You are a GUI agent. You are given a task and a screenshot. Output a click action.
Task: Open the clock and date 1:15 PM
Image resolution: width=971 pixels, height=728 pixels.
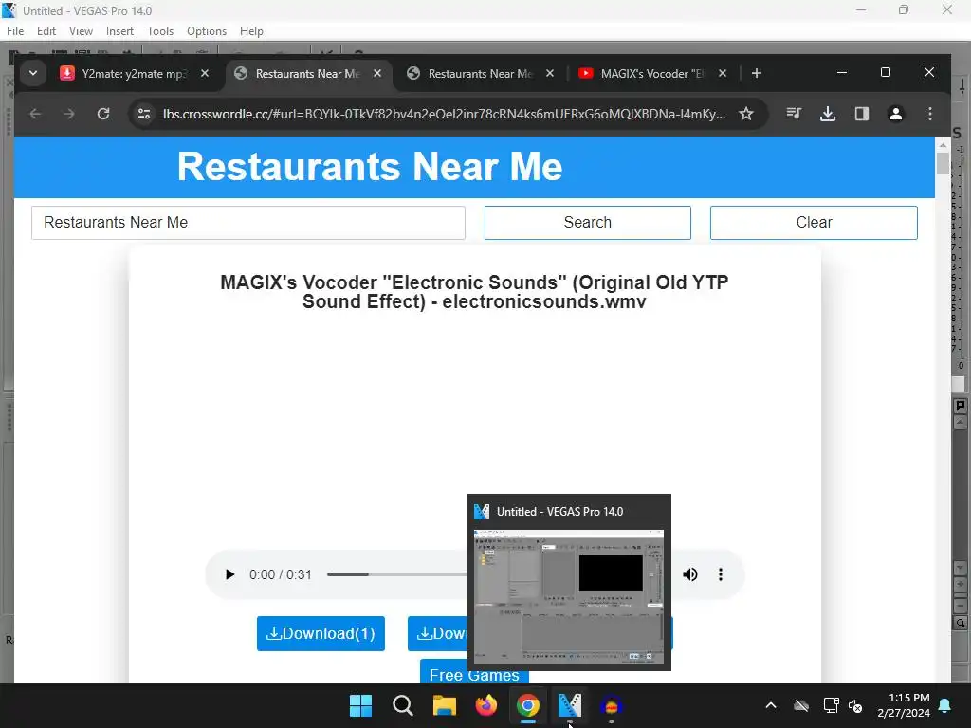point(904,705)
